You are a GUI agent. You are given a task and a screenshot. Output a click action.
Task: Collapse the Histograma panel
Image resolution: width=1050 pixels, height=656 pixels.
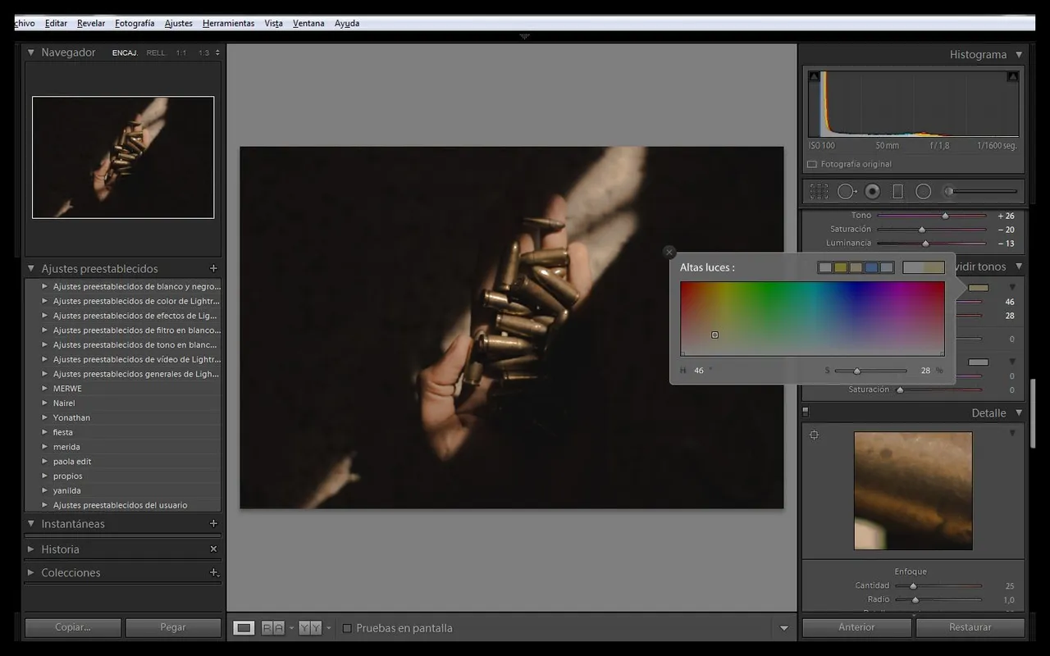tap(1019, 54)
